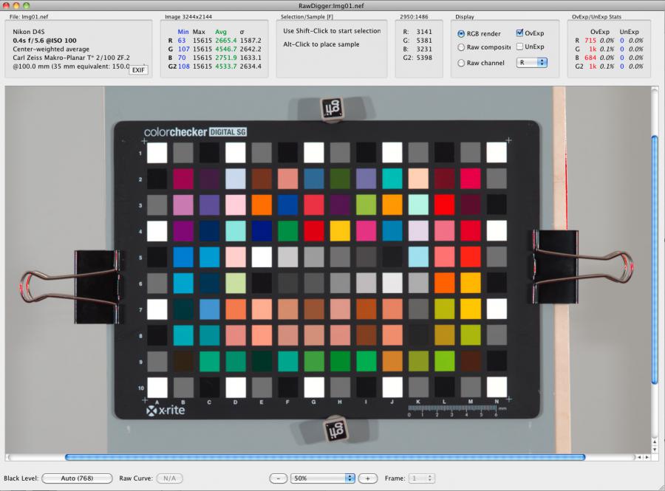Click the "Use Shift-Click to start selection" hint
Viewport: 665px width, 491px height.
pos(332,31)
